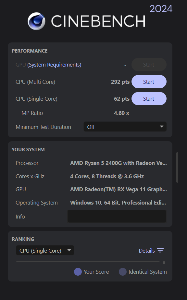187x300 pixels.
Task: Click the Identical System legend dot
Action: pos(123,272)
